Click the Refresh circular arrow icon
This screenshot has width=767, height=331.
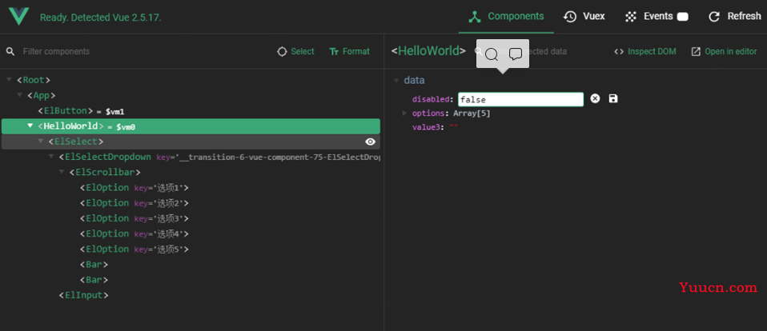click(x=714, y=17)
